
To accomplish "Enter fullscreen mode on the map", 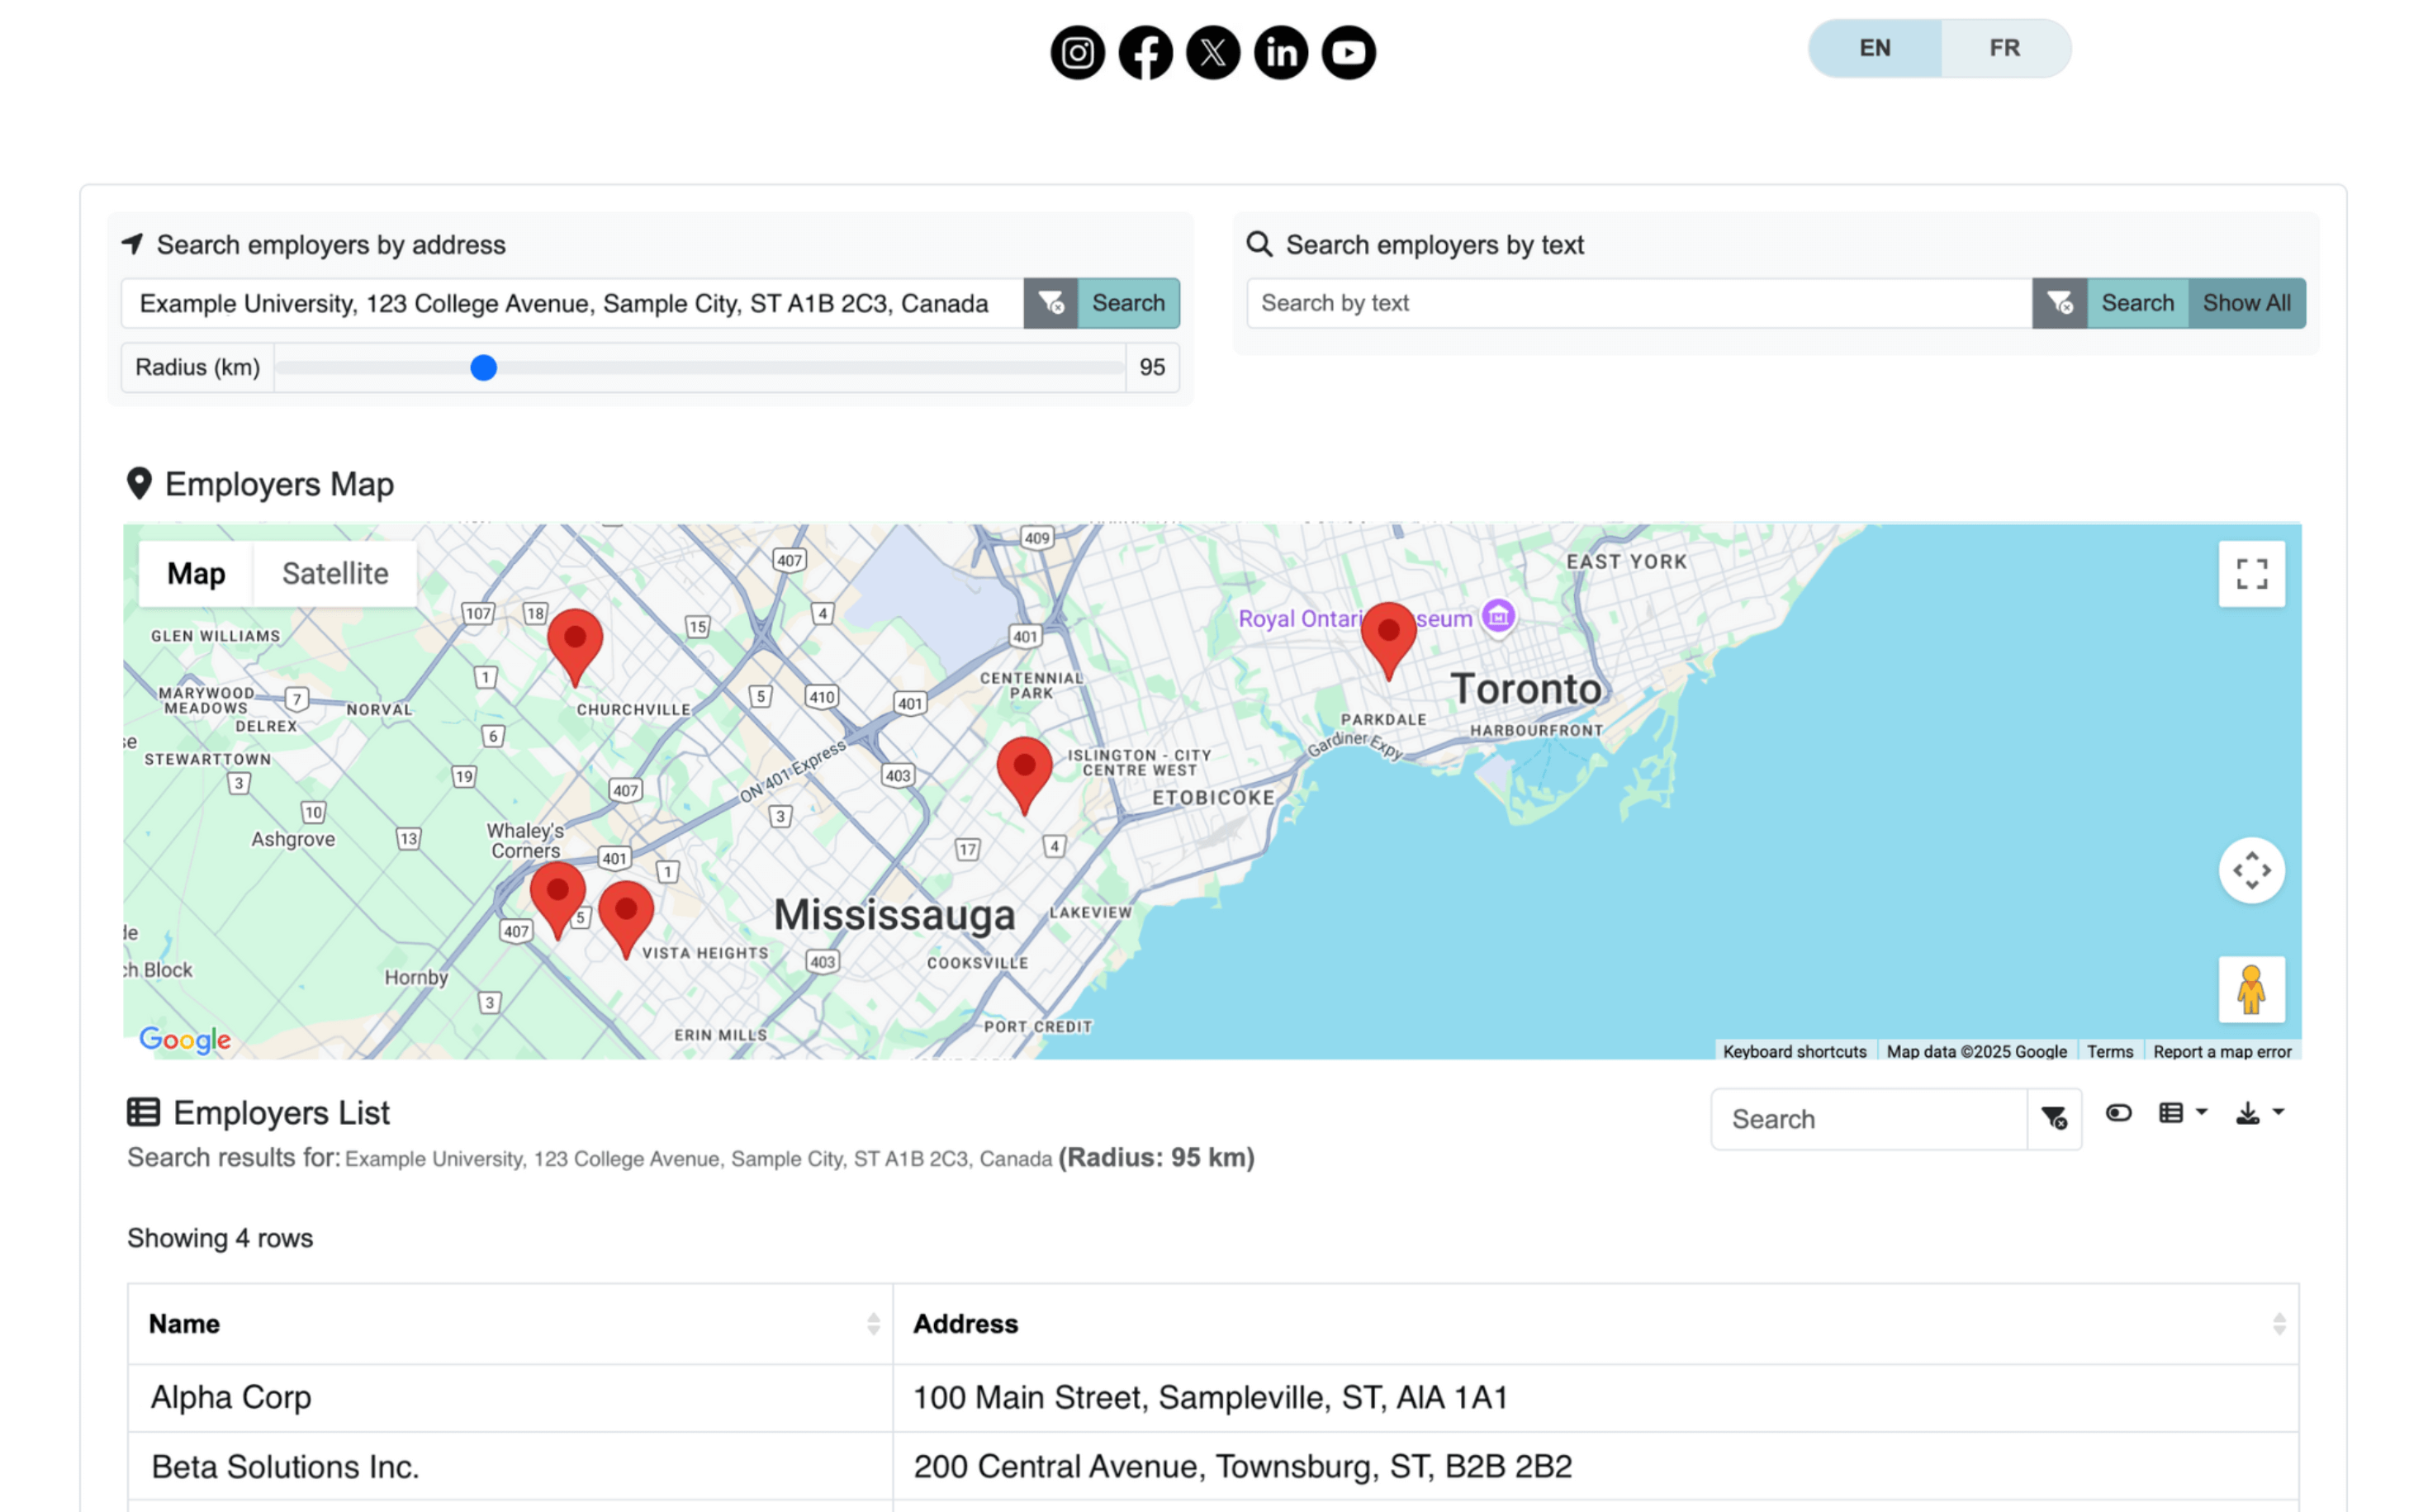I will tap(2252, 574).
